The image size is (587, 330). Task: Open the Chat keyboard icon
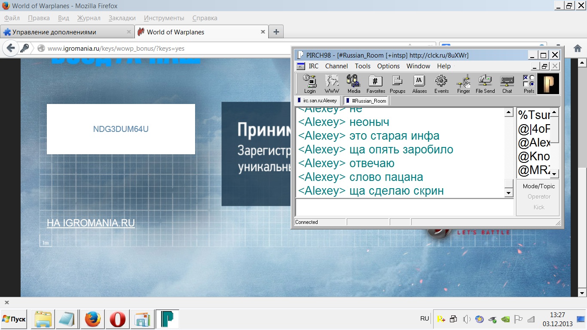pos(507,84)
